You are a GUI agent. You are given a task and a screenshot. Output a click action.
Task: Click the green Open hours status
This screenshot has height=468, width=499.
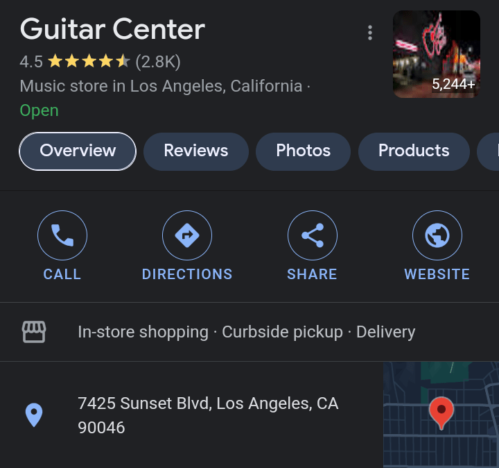tap(39, 110)
